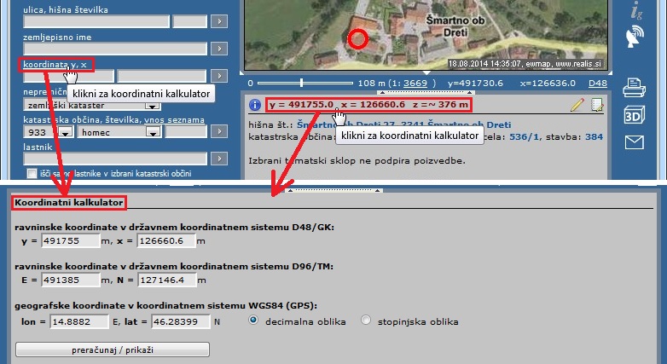Click the Koordinatni kalkulator heading
This screenshot has width=667, height=364.
click(69, 202)
